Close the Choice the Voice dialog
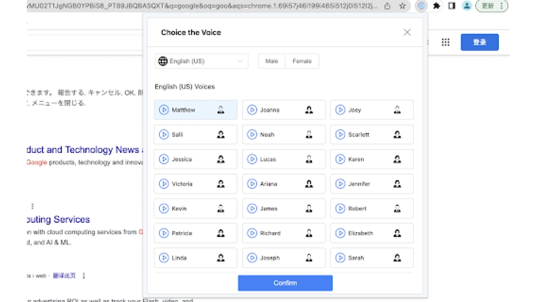Screen dimensions: 537x302 click(407, 33)
